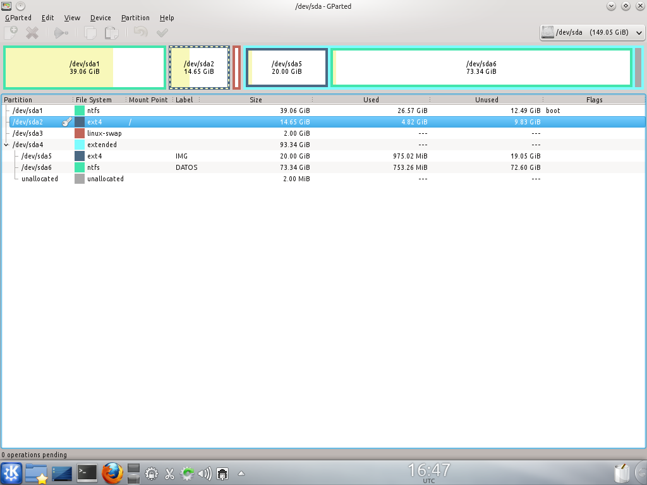The width and height of the screenshot is (647, 485).
Task: Click the Copy partition toolbar icon
Action: pos(90,32)
